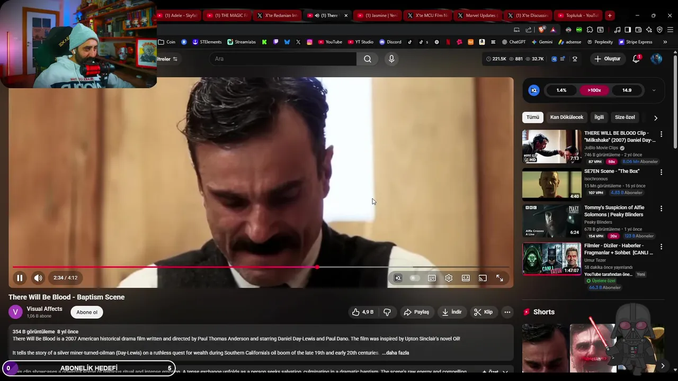Viewport: 678px width, 381px height.
Task: Click the vidIQ trophy icon in header
Action: pyautogui.click(x=575, y=59)
